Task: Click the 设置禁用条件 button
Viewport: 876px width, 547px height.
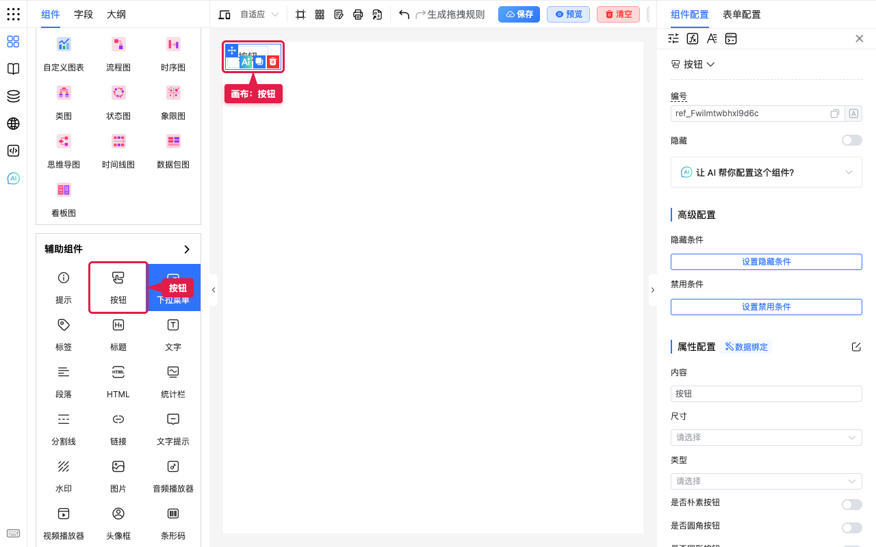Action: [x=766, y=307]
